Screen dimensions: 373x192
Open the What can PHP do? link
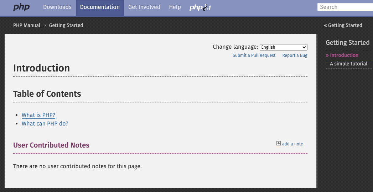coord(45,124)
